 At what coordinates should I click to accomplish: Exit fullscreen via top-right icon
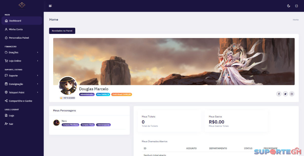[296, 6]
